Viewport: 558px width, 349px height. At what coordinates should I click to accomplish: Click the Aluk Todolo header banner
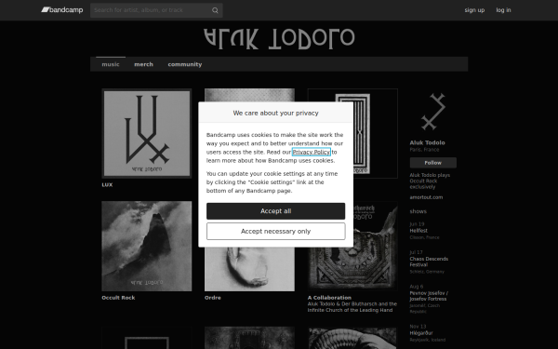pos(279,38)
